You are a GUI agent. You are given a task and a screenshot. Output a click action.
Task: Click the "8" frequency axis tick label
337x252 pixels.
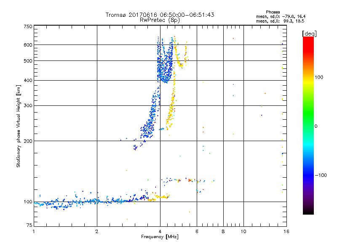click(223, 231)
